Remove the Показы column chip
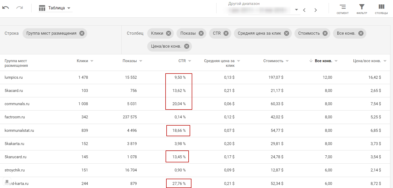Image resolution: width=393 pixels, height=188 pixels. click(x=201, y=33)
